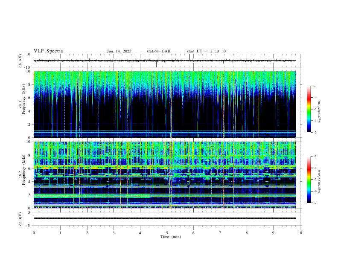This screenshot has width=338, height=261.
Task: Click the '-7' tick on ch.2 colorbar
Action: (315, 203)
